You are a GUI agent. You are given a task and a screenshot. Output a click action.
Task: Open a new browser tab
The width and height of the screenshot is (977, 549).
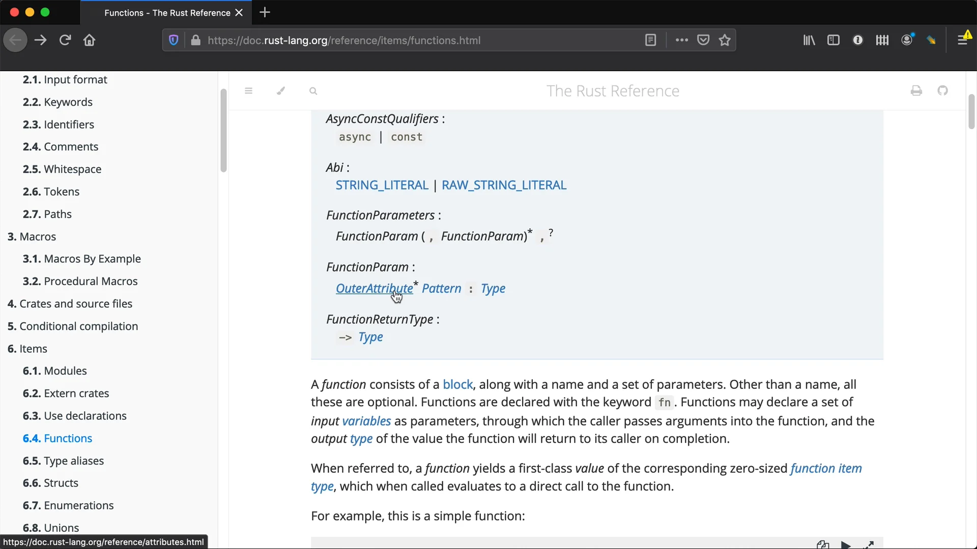(x=265, y=12)
